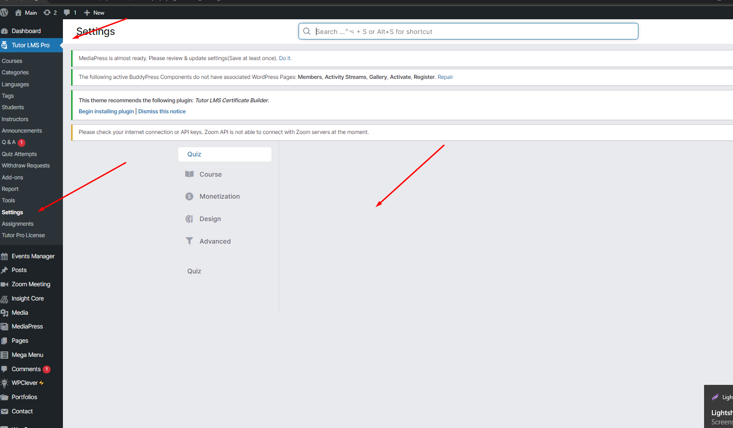Select the highlighted Quiz settings tab

pyautogui.click(x=225, y=154)
